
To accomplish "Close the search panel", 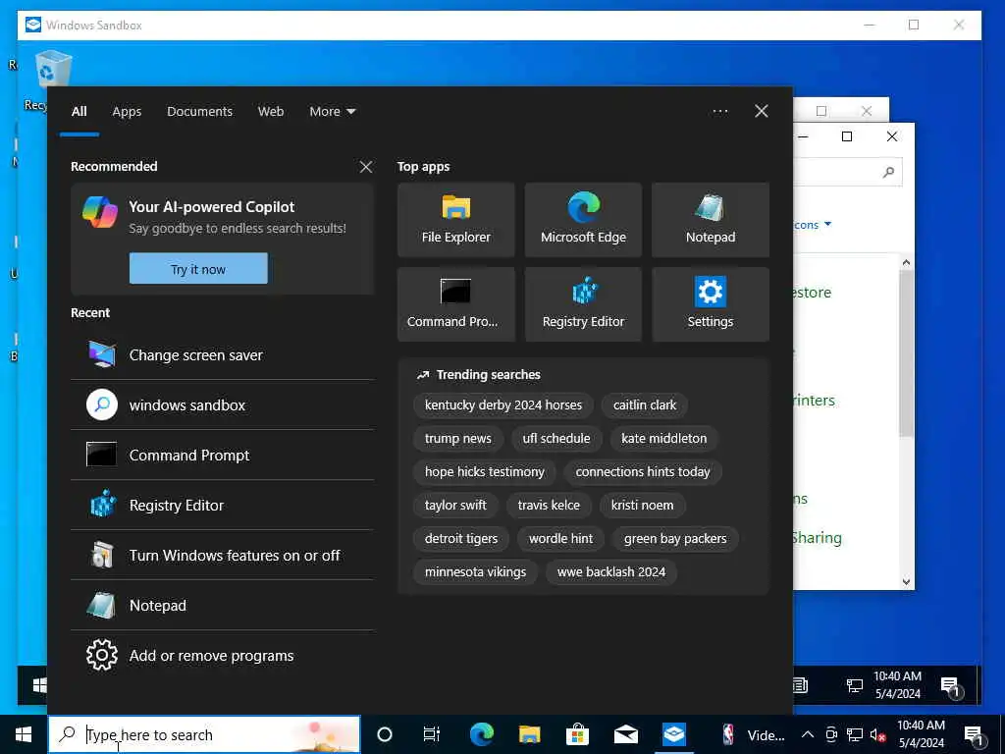I will click(762, 112).
